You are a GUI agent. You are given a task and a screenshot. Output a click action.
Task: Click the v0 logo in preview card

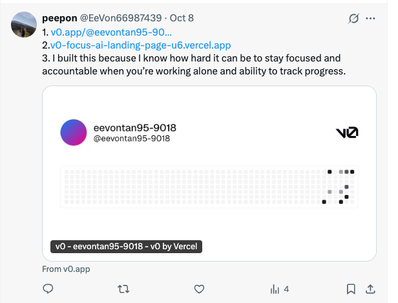click(x=347, y=133)
